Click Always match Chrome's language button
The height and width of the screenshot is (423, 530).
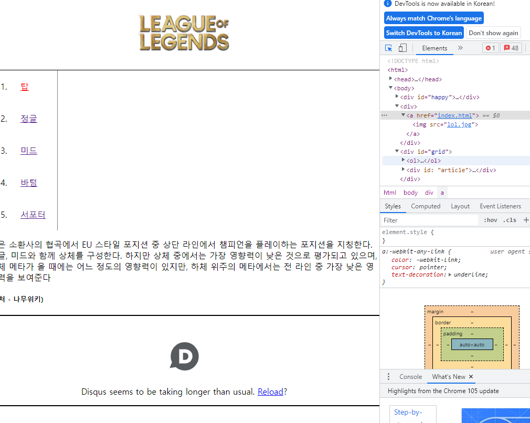pyautogui.click(x=433, y=18)
